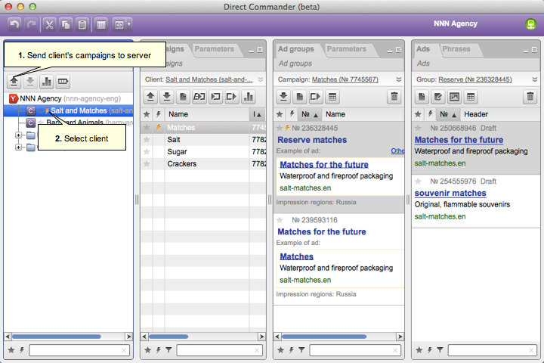Toggle the lightning filter at the bottom of the Campaigns panel
Image resolution: width=544 pixels, height=363 pixels.
click(x=158, y=350)
